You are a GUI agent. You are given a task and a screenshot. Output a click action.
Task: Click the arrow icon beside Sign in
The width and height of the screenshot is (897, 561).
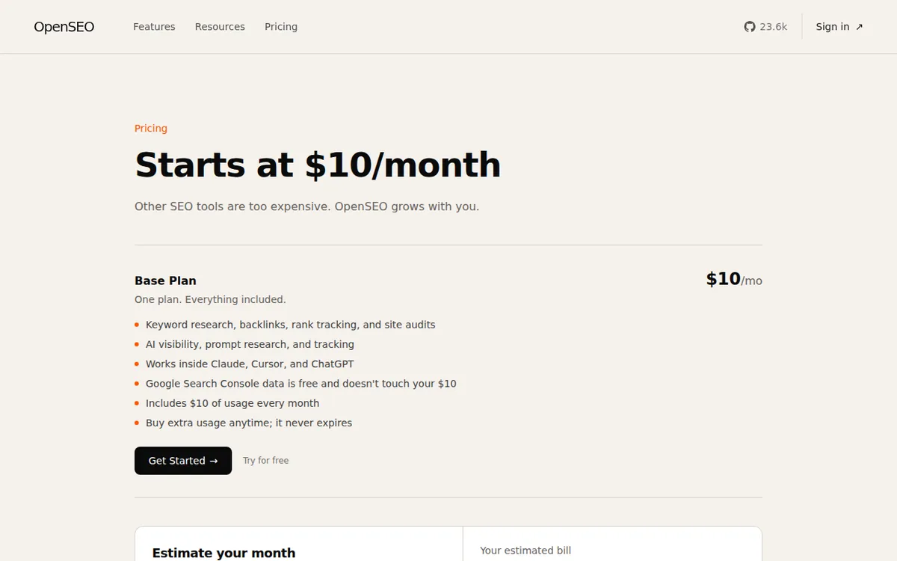pos(860,27)
